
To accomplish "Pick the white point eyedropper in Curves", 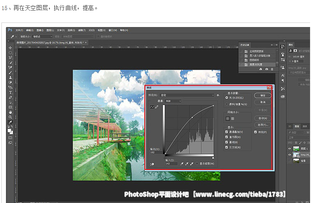I will (x=192, y=164).
